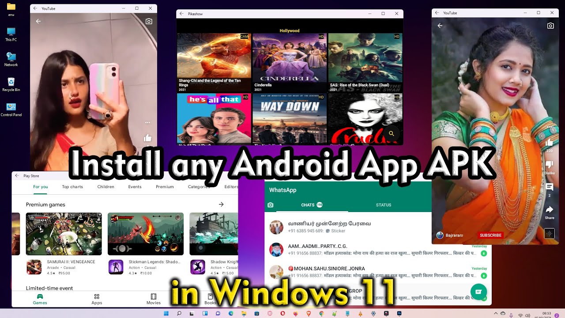
Task: Open the MOHAN.SAHU.SINIORE.JONRA chat
Action: pyautogui.click(x=377, y=272)
